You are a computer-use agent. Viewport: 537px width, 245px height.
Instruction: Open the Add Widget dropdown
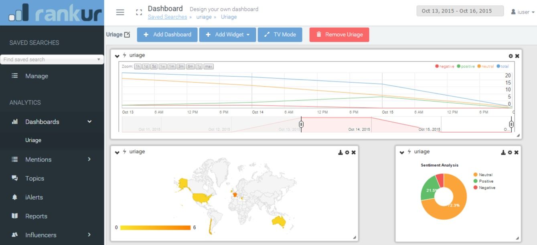[227, 35]
